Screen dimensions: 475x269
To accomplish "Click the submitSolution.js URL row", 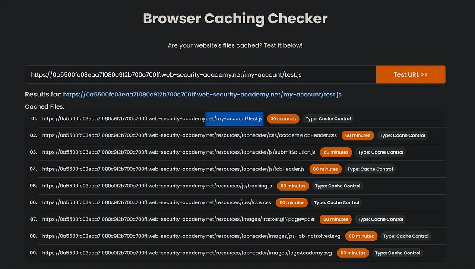I will click(178, 152).
